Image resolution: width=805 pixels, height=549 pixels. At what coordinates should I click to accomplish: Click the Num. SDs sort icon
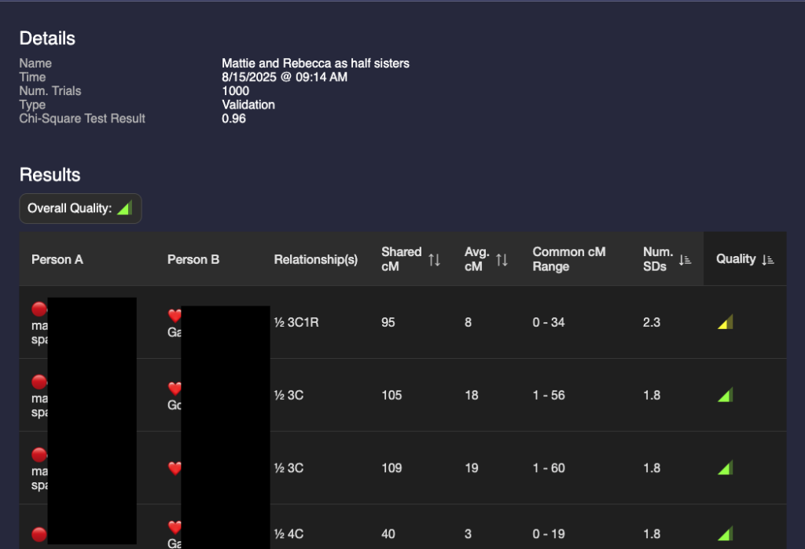(x=685, y=259)
